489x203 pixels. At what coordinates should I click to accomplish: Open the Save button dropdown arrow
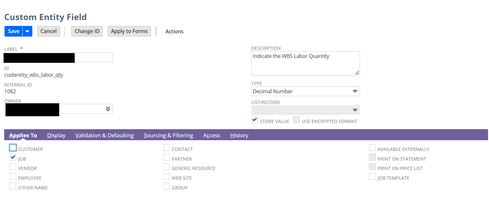[x=27, y=31]
